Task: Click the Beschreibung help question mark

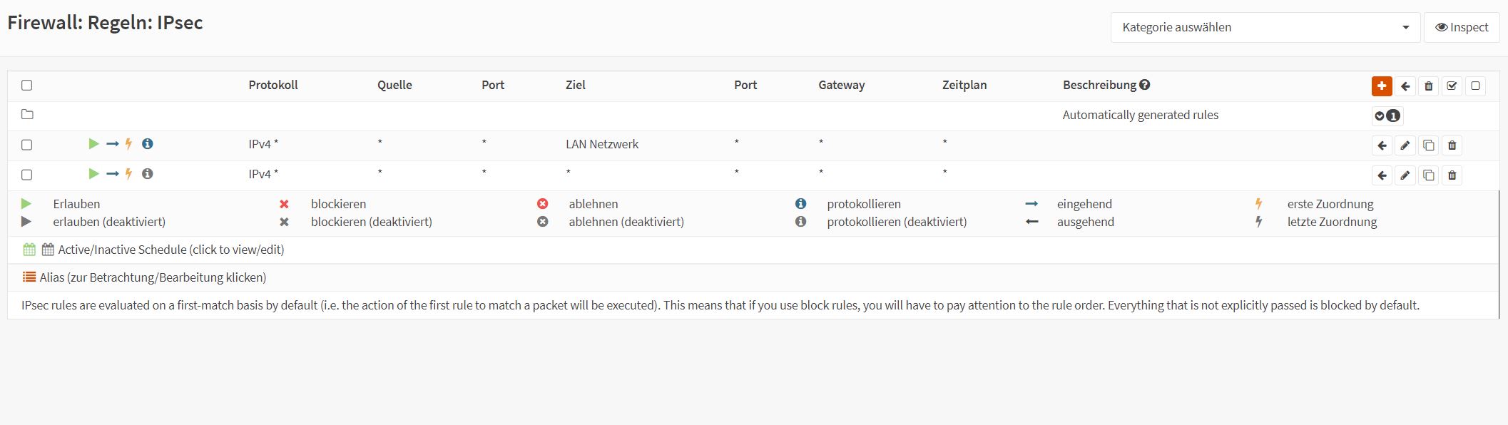Action: coord(1145,85)
